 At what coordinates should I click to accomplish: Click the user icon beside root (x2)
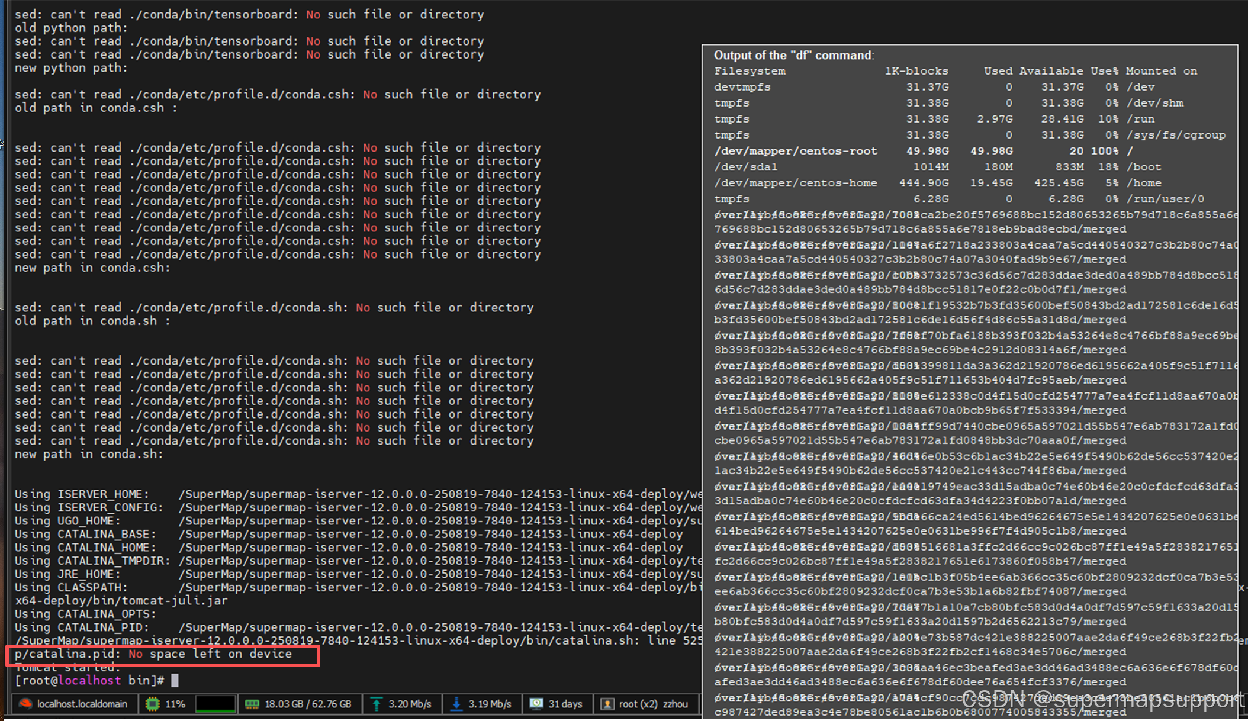click(x=607, y=704)
